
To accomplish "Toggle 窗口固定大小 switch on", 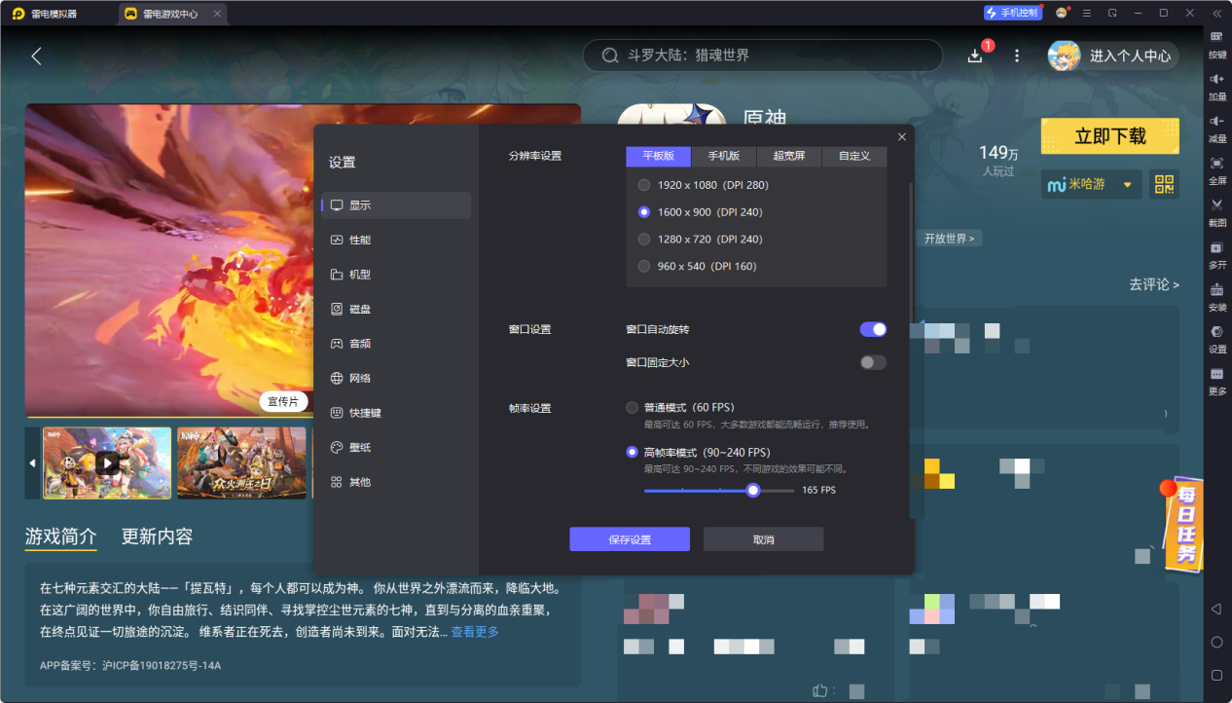I will (873, 362).
